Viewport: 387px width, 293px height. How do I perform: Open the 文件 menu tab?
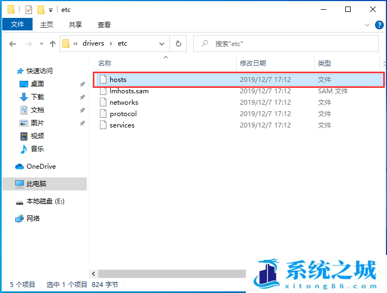coord(17,24)
